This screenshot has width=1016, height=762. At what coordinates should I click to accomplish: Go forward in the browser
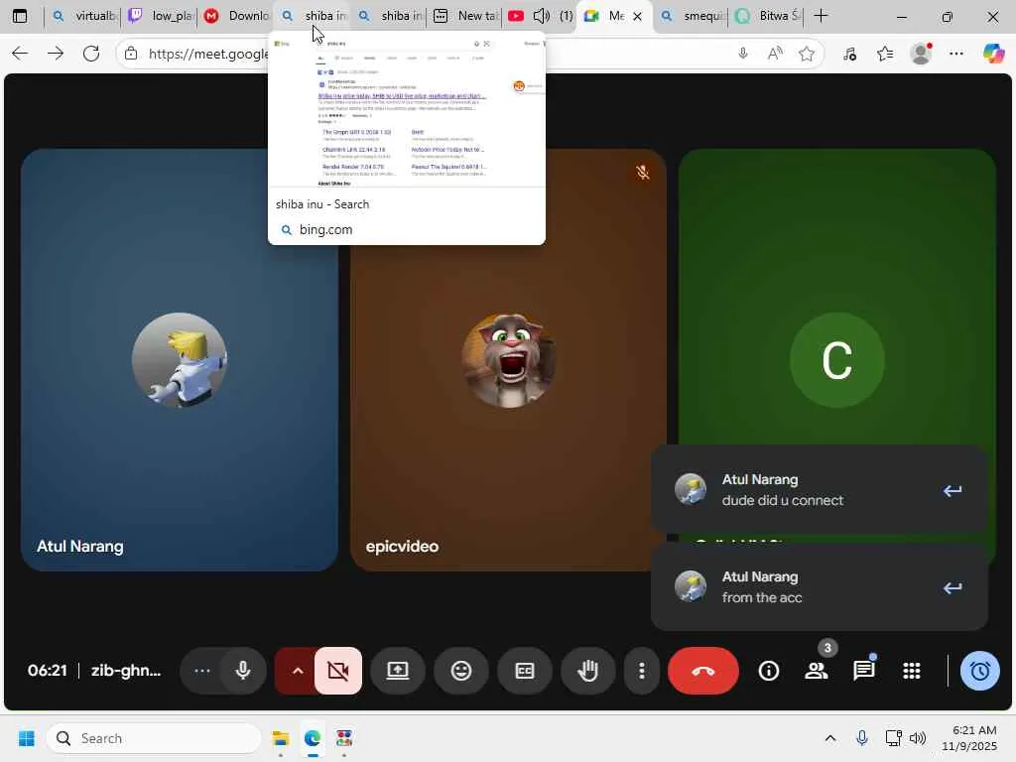point(56,54)
